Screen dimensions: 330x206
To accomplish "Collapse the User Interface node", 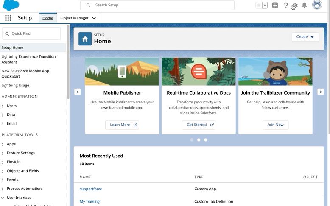I will [3, 198].
